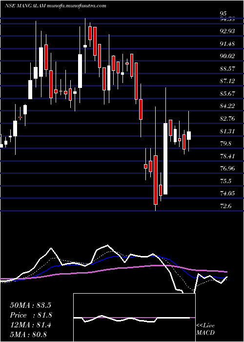Click the 50MA : 83.5 readout
The height and width of the screenshot is (342, 244).
30,305
